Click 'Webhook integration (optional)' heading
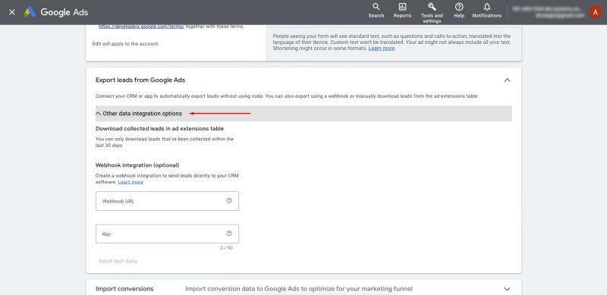 point(137,165)
